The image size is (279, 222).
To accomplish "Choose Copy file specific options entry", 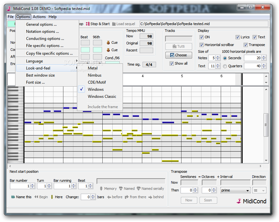I will point(47,53).
